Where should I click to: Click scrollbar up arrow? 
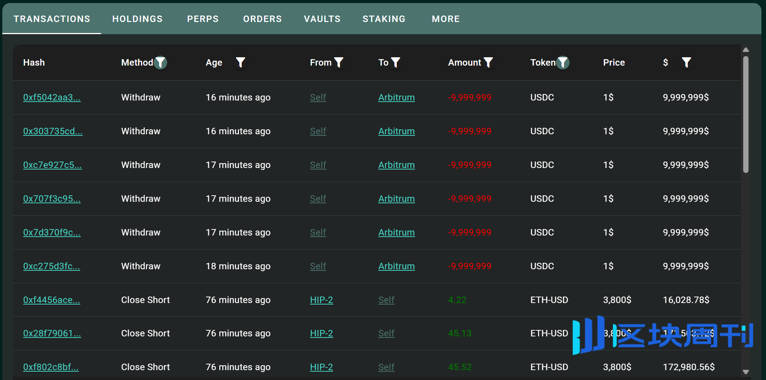[x=746, y=50]
